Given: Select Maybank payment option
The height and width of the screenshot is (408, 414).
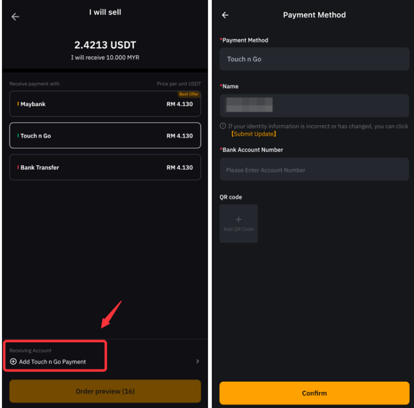Looking at the screenshot, I should (105, 104).
